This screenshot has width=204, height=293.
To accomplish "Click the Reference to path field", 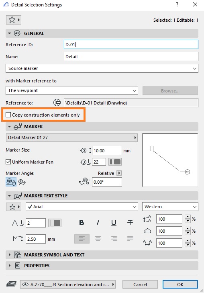I will pyautogui.click(x=131, y=103).
